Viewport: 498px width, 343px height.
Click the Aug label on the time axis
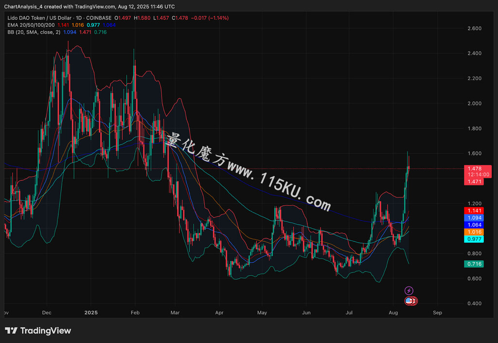tap(393, 312)
